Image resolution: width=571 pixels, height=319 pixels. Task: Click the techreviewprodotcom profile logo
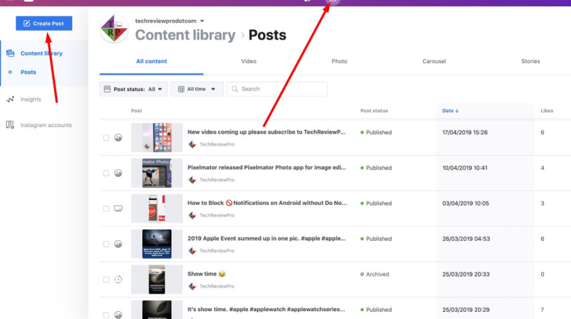pyautogui.click(x=114, y=29)
